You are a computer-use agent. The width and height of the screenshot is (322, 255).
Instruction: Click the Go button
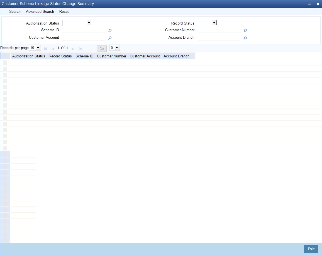click(x=102, y=49)
